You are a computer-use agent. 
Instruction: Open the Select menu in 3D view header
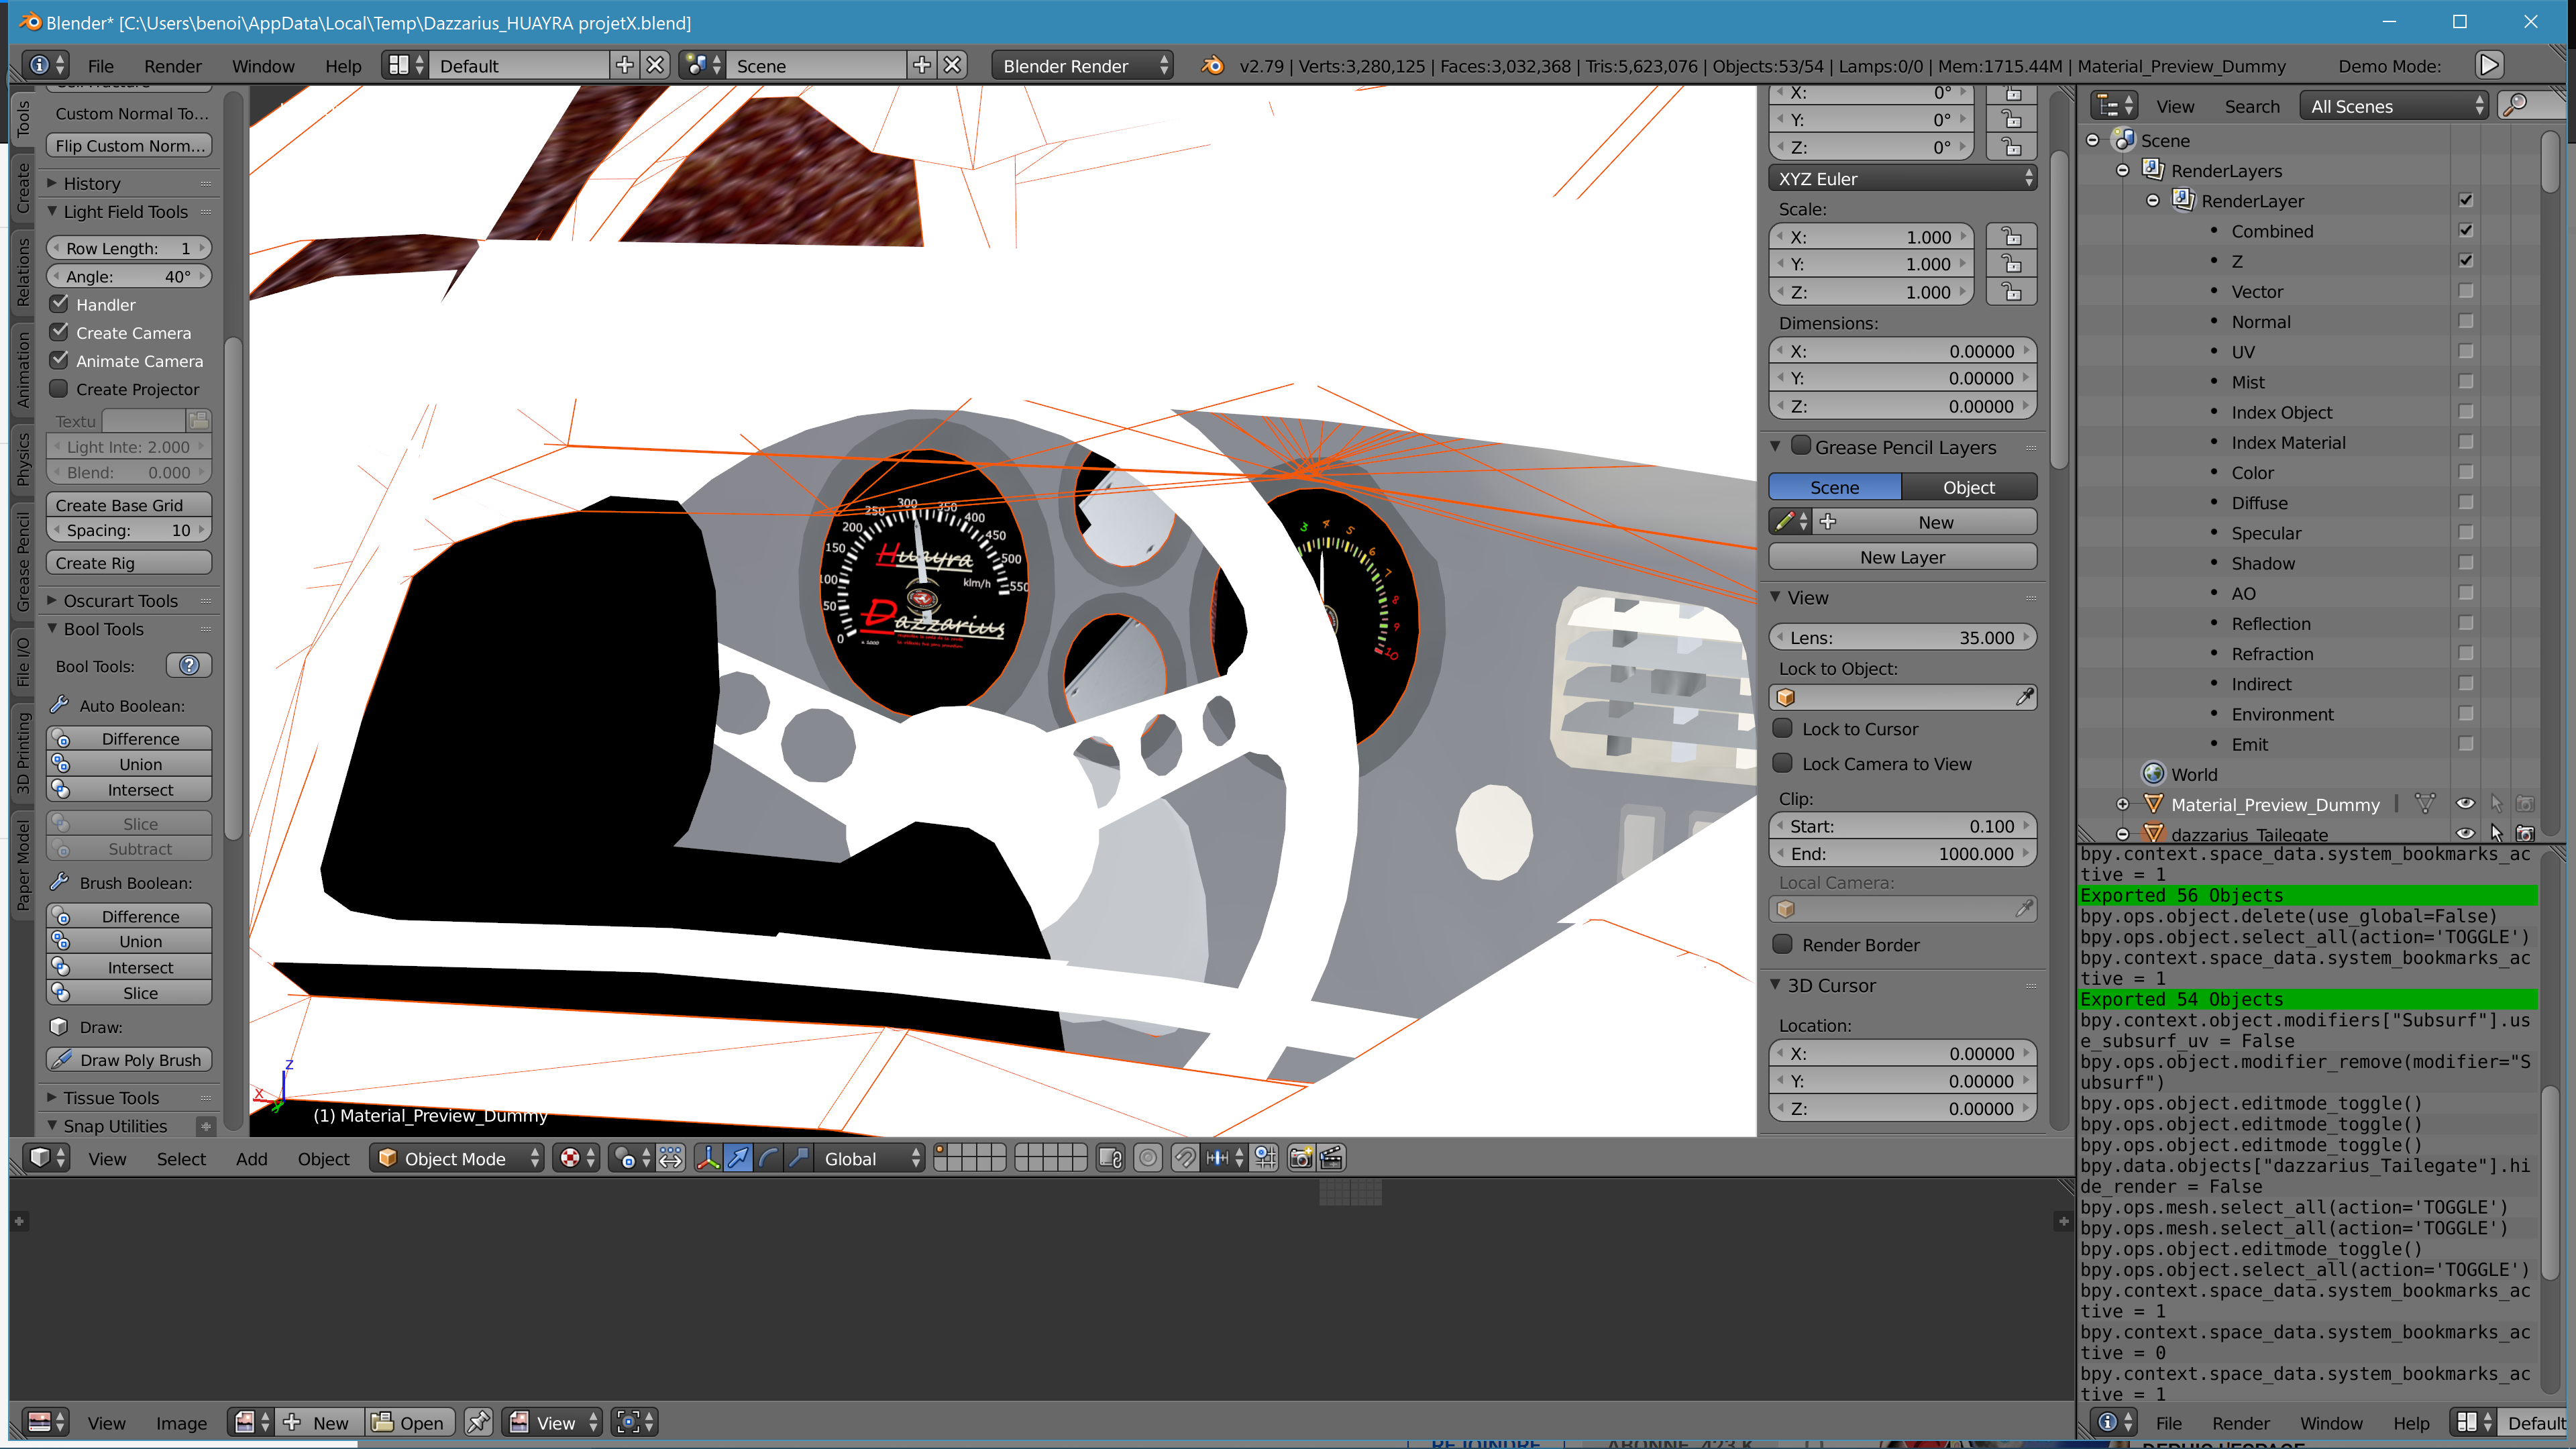[181, 1158]
